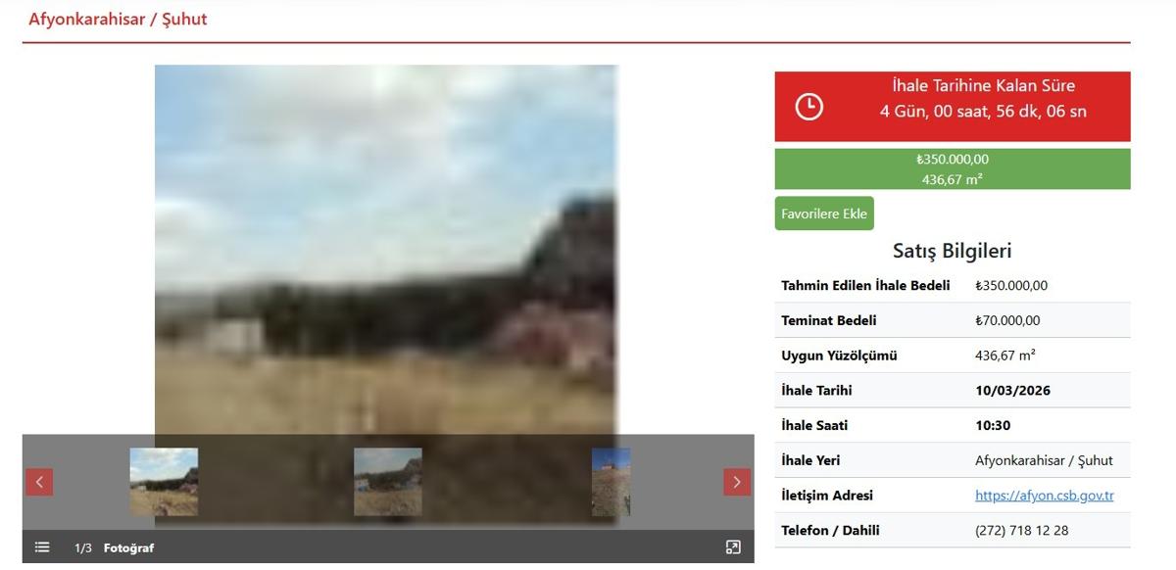The image size is (1176, 570).
Task: Click the Satış Bilgileri section heading
Action: (x=952, y=251)
